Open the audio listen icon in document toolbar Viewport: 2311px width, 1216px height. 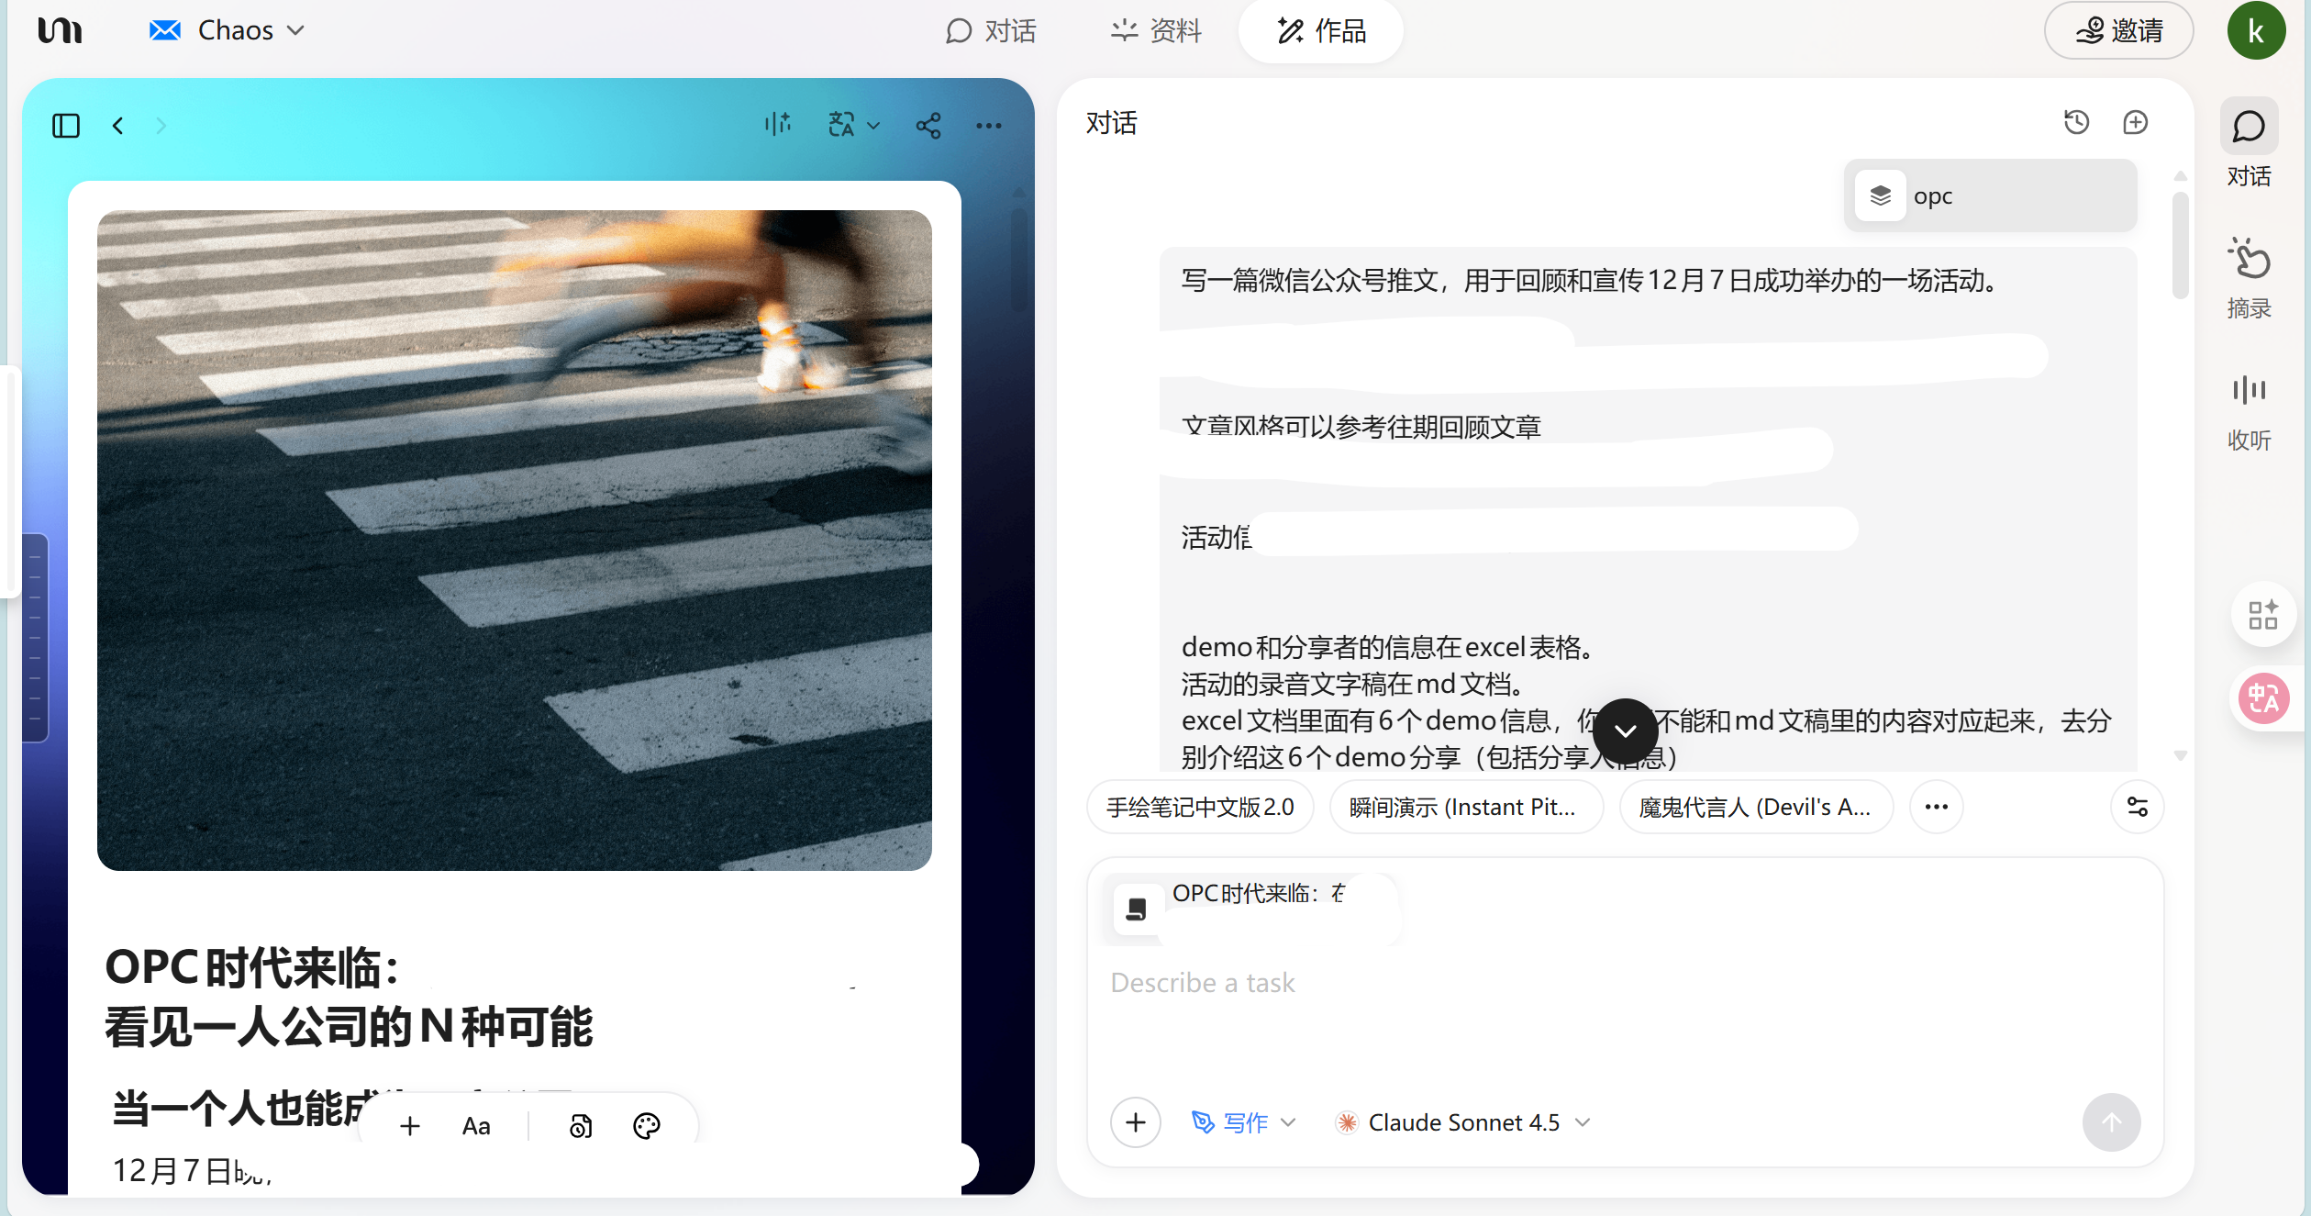coord(778,124)
